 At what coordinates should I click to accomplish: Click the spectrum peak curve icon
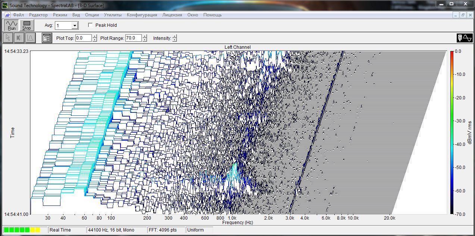30,38
